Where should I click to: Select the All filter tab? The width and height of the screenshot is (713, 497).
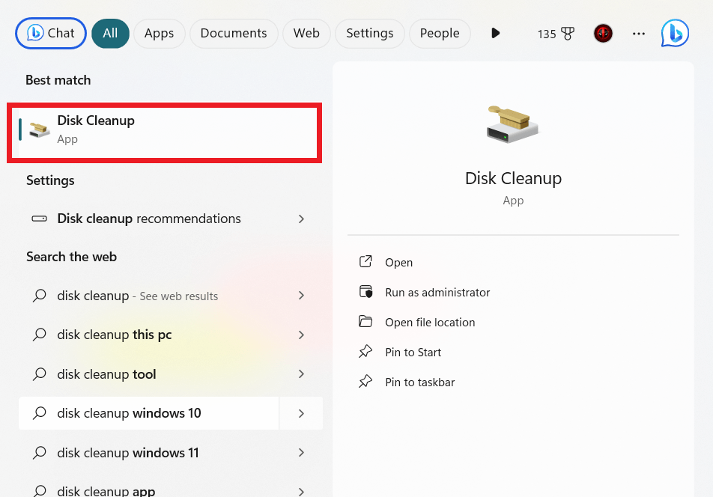[110, 33]
